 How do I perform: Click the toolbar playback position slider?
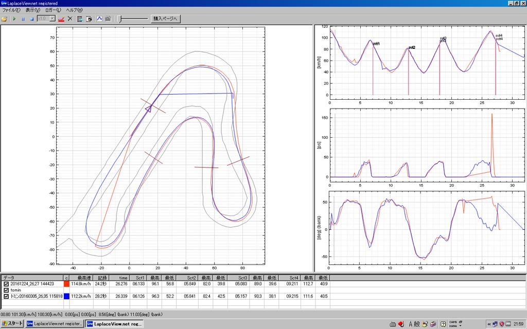point(120,19)
